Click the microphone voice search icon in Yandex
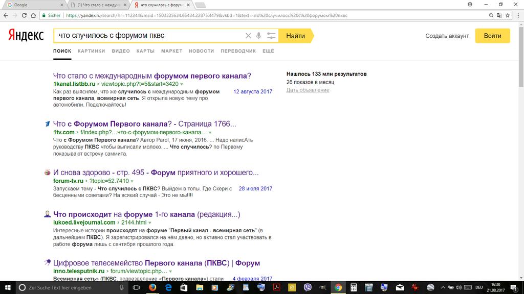The height and width of the screenshot is (294, 524). coord(258,36)
